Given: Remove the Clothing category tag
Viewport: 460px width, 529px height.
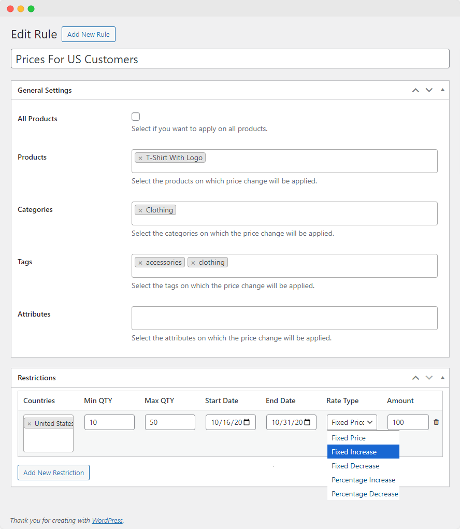Looking at the screenshot, I should click(140, 210).
